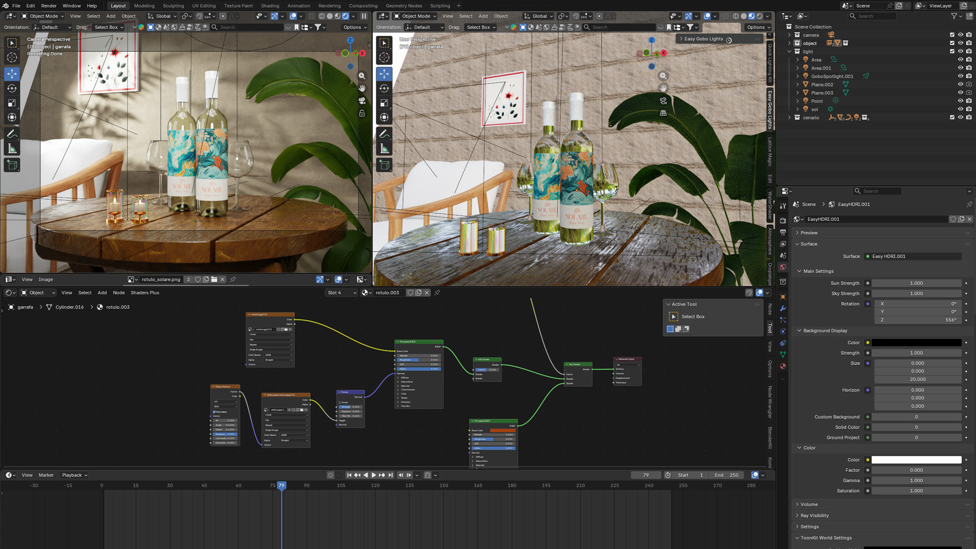Screen dimensions: 976x549
Task: Toggle visibility of cenario collection
Action: coord(960,117)
